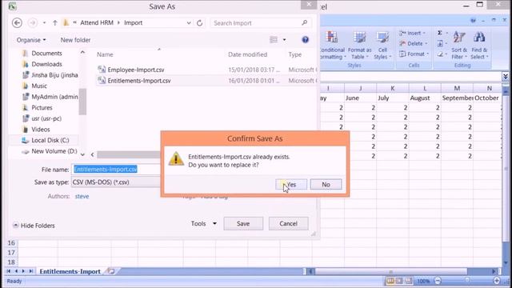Click the Refresh button beside address bar

[199, 23]
